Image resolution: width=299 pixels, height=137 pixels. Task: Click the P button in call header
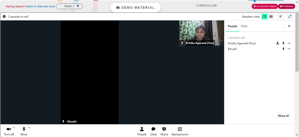click(280, 16)
